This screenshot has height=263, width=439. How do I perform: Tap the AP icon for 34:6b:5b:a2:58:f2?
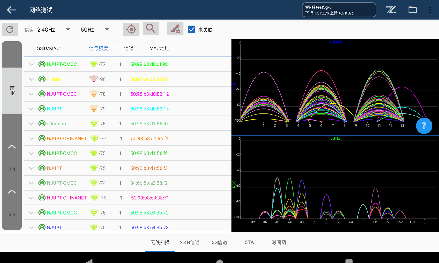pos(42,183)
